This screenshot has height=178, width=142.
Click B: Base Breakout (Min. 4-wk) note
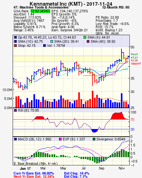click(x=36, y=163)
